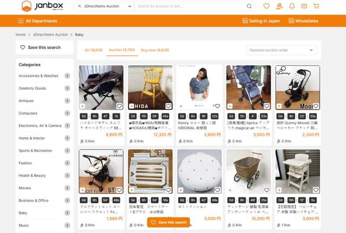346x233 pixels.
Task: Click the product search input field
Action: tap(190, 6)
